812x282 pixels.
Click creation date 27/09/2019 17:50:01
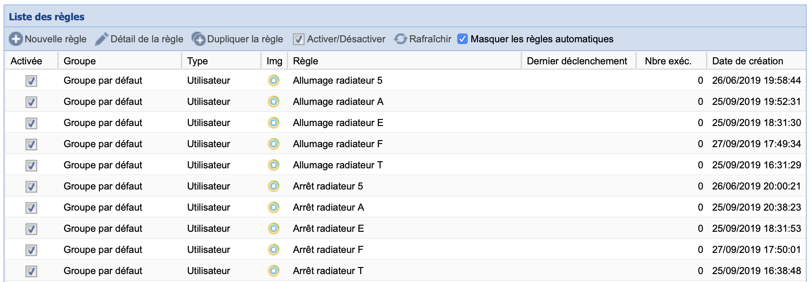tap(756, 249)
